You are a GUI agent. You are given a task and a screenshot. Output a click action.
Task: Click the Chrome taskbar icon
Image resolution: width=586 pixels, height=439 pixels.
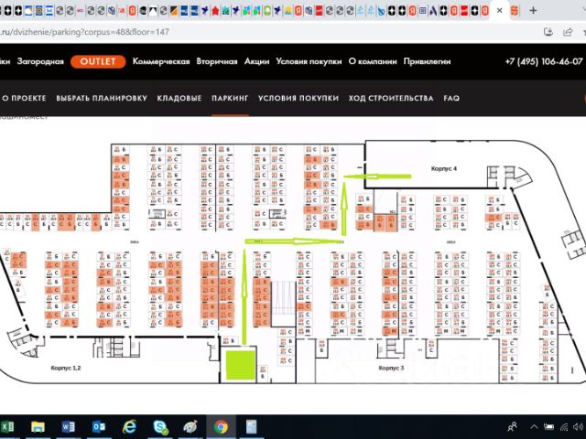coord(221,427)
